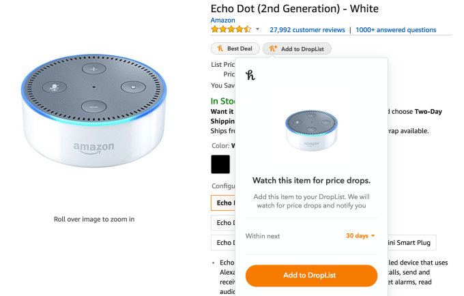This screenshot has width=464, height=296.
Task: Click the Amazon brand link
Action: click(x=222, y=20)
